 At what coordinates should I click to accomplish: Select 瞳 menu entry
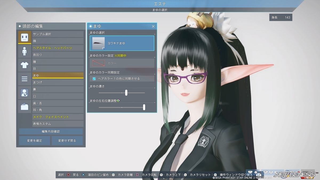click(58, 62)
